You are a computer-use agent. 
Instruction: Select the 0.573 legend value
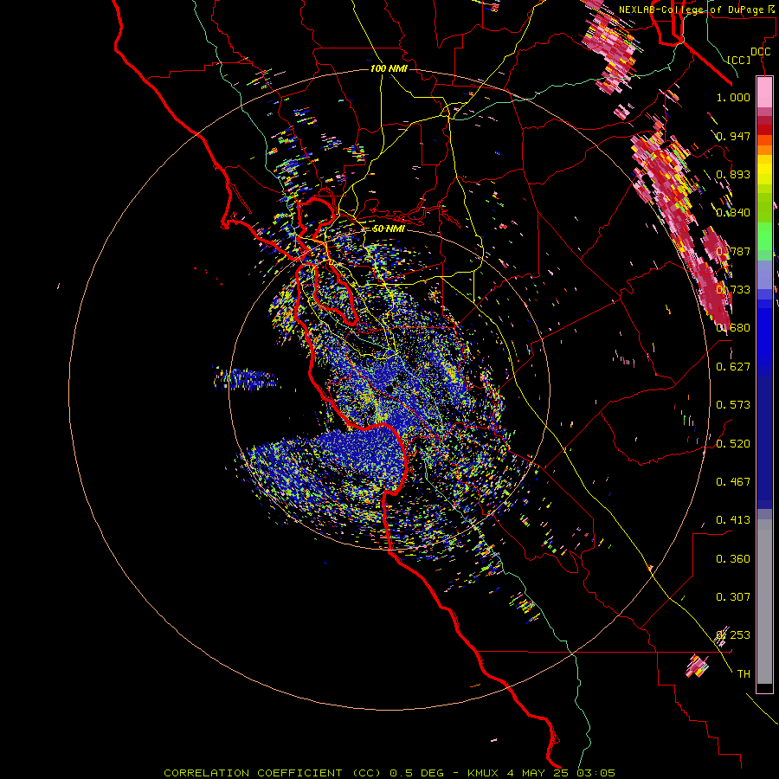[x=733, y=405]
